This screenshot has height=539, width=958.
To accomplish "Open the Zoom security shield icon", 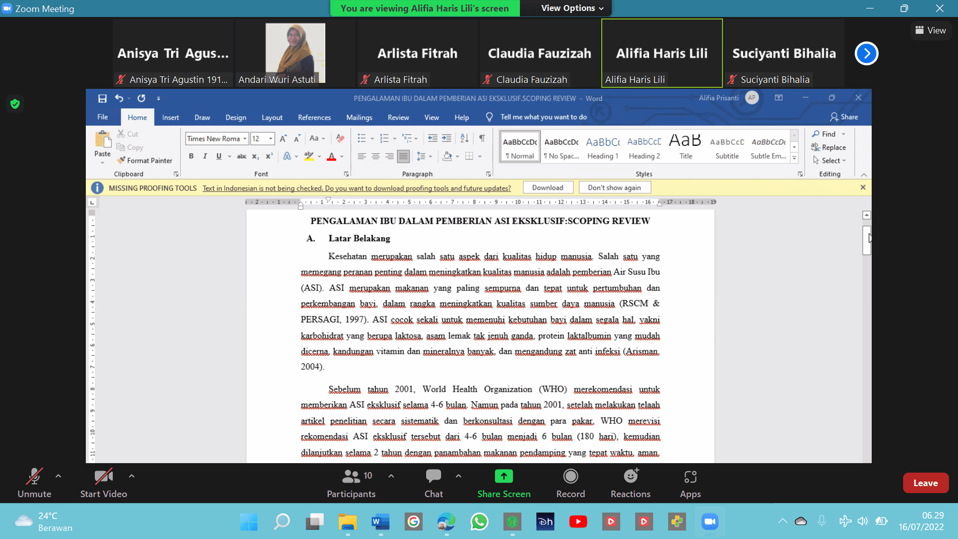I will 15,104.
